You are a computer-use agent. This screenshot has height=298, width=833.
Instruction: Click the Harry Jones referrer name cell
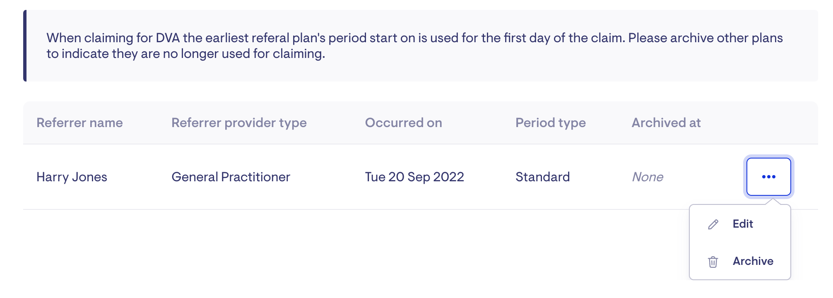[x=72, y=177]
